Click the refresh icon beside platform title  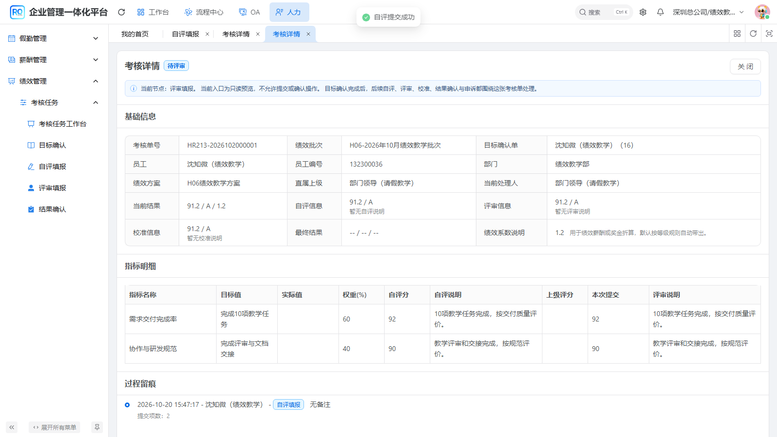pos(121,12)
